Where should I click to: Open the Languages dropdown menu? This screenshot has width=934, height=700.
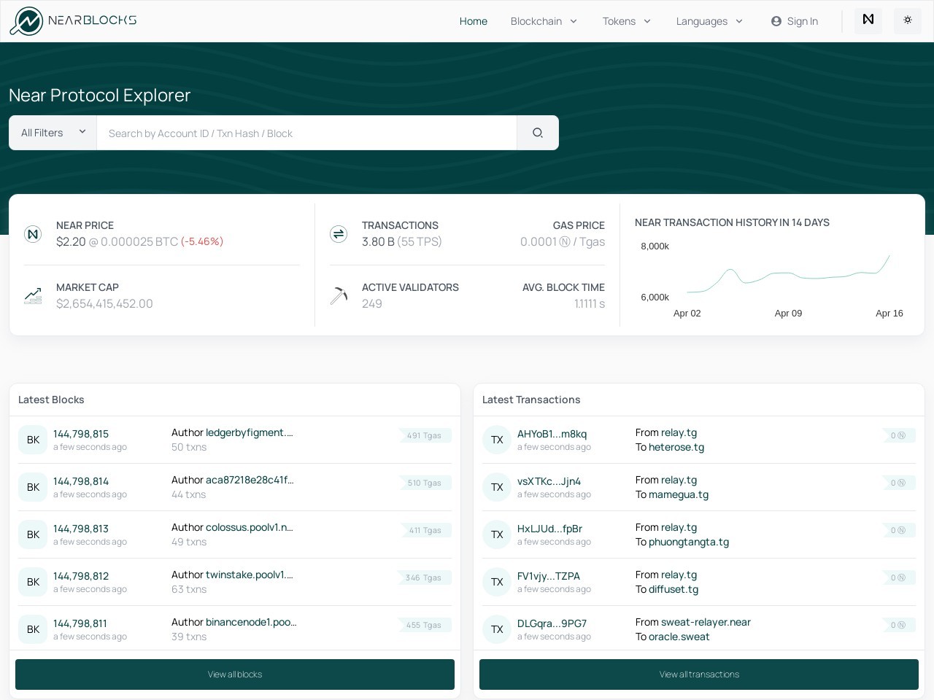click(x=709, y=21)
